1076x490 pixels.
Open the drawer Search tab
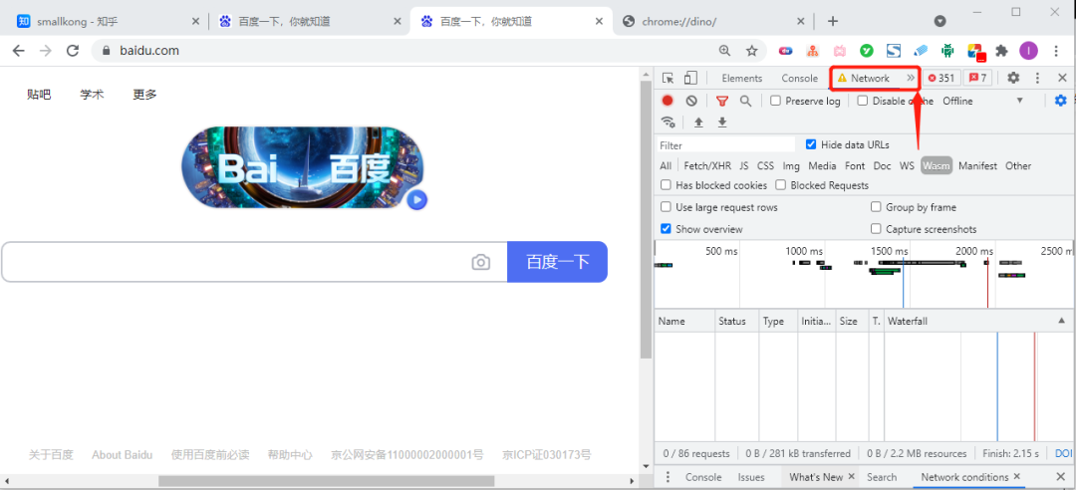click(x=881, y=477)
